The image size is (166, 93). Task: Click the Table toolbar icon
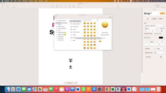[x=57, y=6]
